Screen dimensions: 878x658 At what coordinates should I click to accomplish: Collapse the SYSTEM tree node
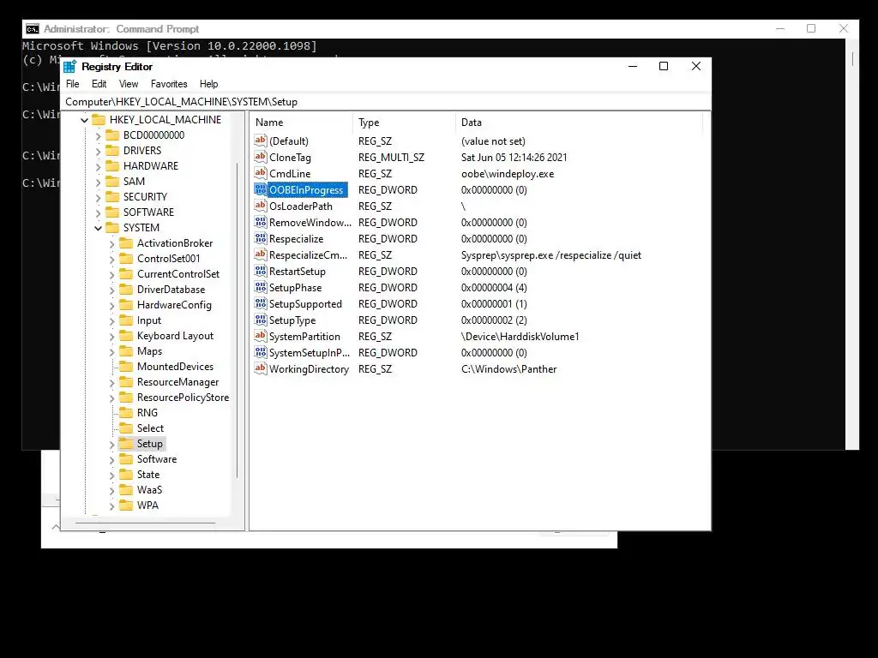99,228
